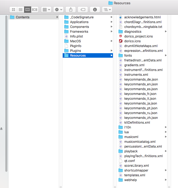Select the dorico.icns app icon
178x188 pixels.
tap(121, 41)
